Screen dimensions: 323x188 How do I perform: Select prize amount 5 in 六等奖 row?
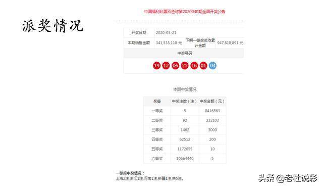click(212, 159)
